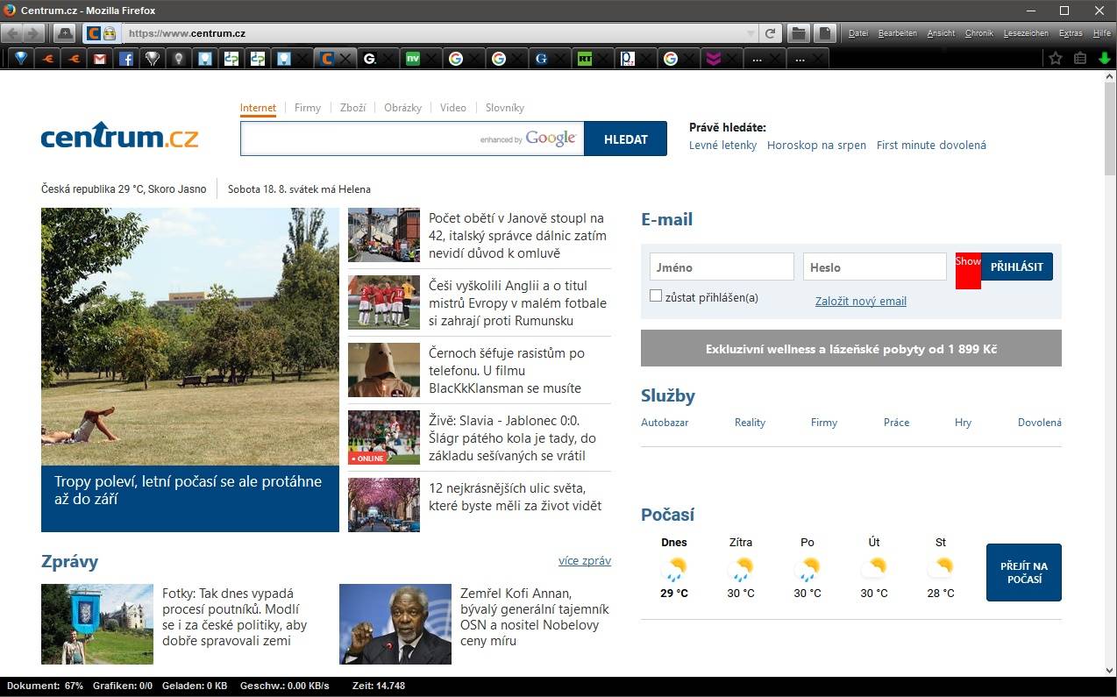The width and height of the screenshot is (1117, 697).
Task: Open the Kofi Annan news thumbnail
Action: tap(395, 624)
